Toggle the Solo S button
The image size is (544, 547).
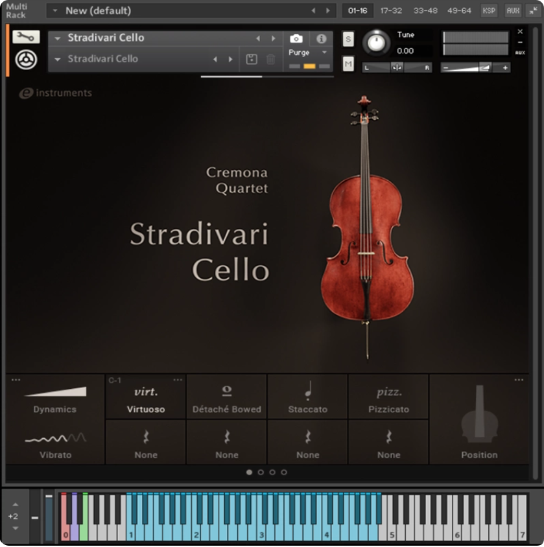[x=348, y=40]
